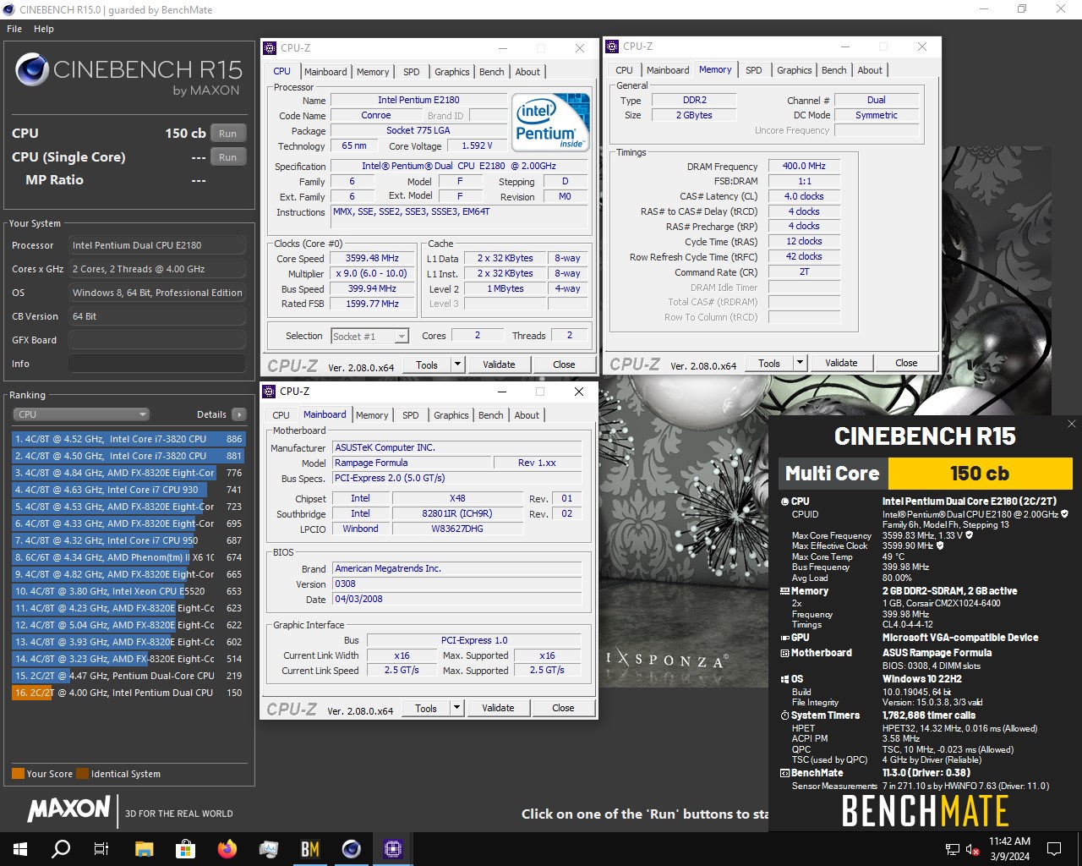The height and width of the screenshot is (866, 1082).
Task: Launch Firefox from taskbar
Action: 227,849
